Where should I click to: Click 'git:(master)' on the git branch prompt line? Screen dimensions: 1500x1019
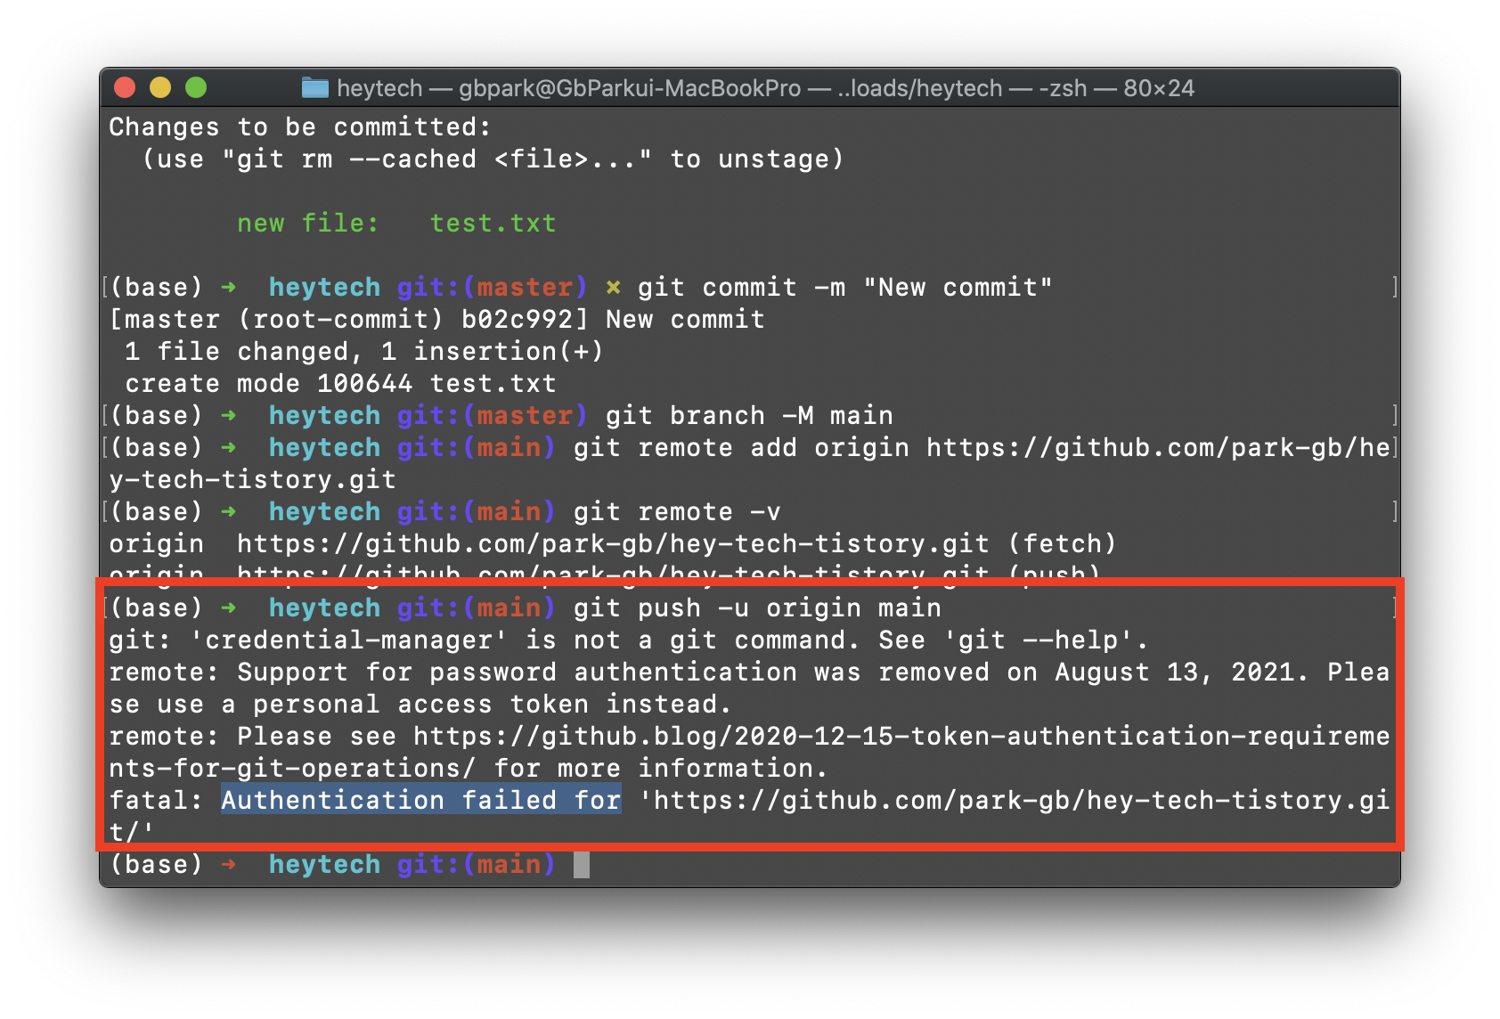pos(492,416)
